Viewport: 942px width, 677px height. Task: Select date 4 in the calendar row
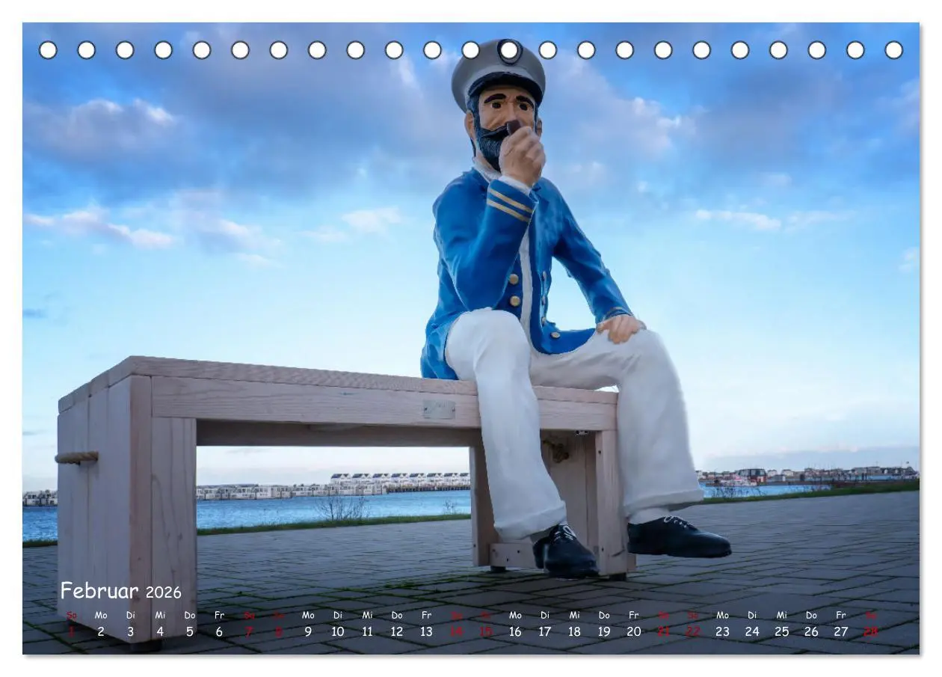pyautogui.click(x=160, y=631)
